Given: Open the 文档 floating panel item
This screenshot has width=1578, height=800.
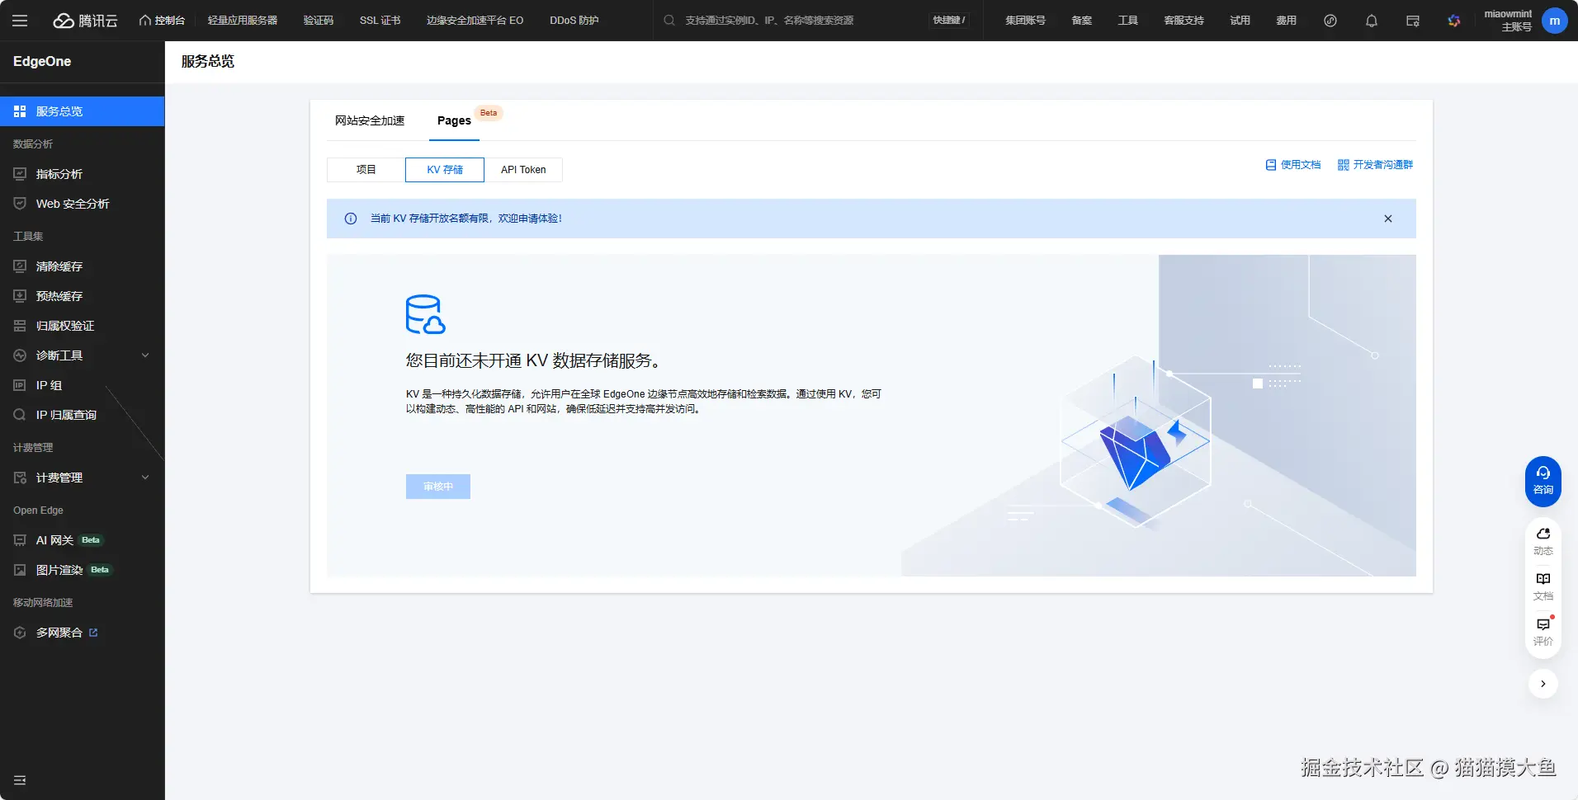Looking at the screenshot, I should [x=1543, y=587].
